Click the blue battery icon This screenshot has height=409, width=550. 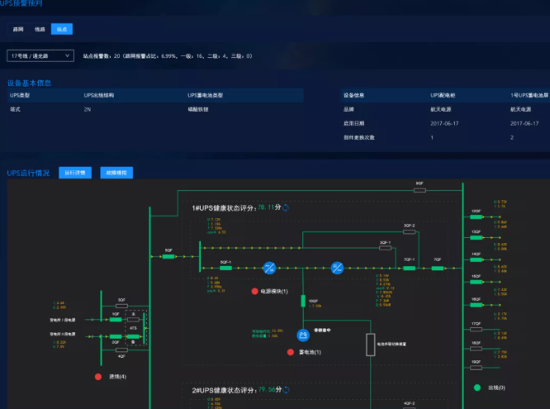point(303,334)
